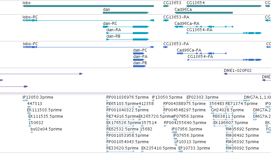Click the CG13654-PA protein label
The height and width of the screenshot is (153, 271).
tap(201, 57)
